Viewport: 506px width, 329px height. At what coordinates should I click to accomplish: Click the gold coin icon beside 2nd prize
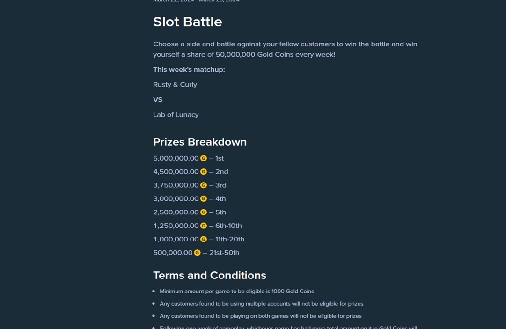[203, 172]
